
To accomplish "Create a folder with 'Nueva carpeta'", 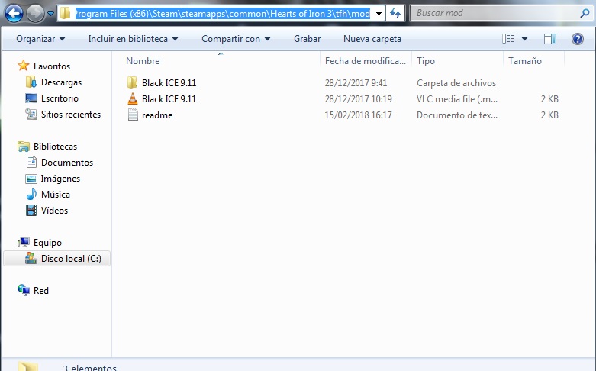I will tap(372, 39).
